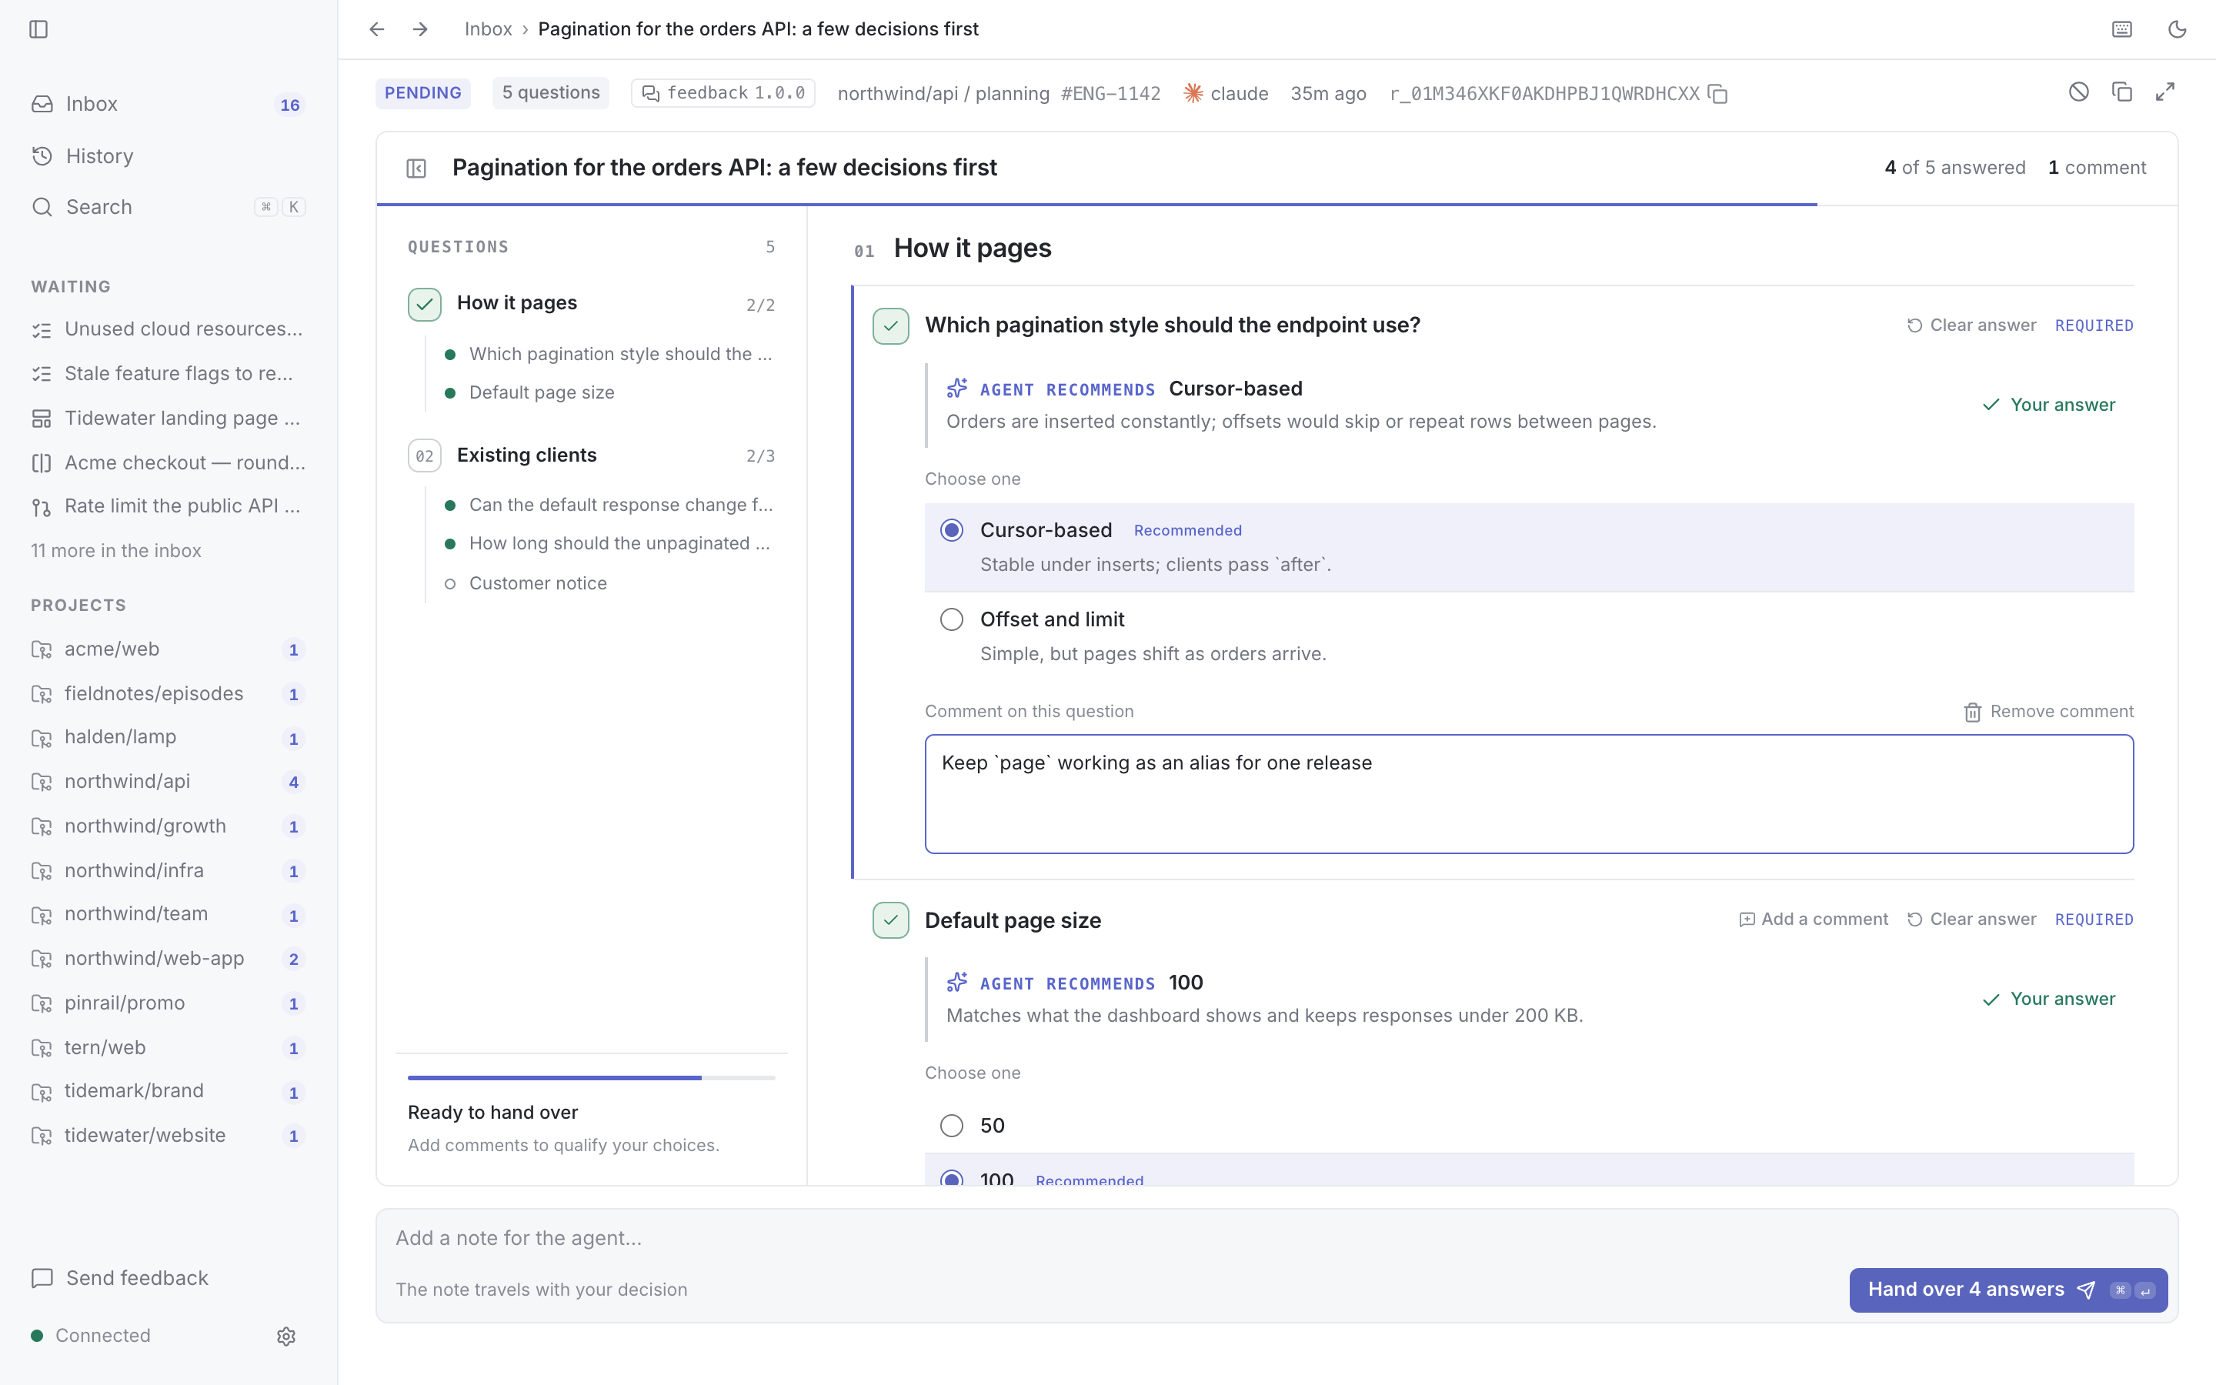Viewport: 2216px width, 1385px height.
Task: Open settings gear next to Connected
Action: [285, 1336]
